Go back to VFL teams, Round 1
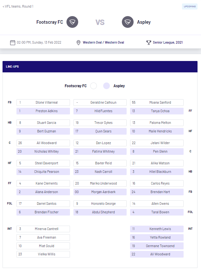201x274 pixels. (x=18, y=6)
